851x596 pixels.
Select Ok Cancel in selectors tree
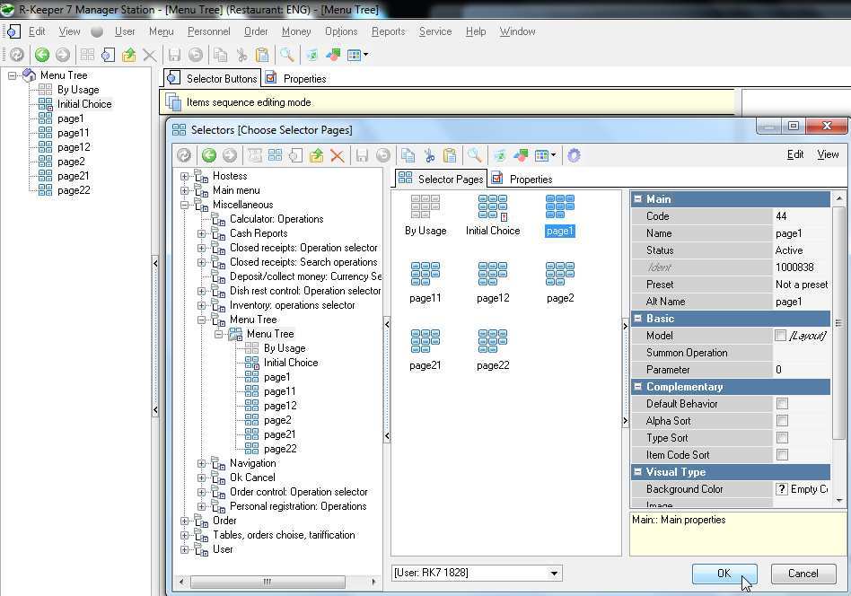[252, 478]
